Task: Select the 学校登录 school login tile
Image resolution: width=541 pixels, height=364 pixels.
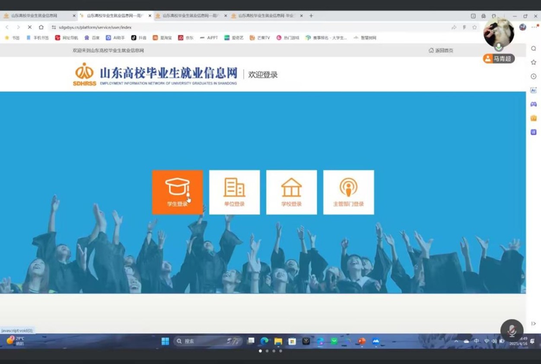Action: pos(291,192)
